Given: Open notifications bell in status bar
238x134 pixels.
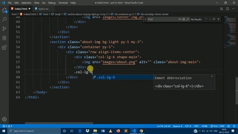Looking at the screenshot, I should click(x=234, y=126).
